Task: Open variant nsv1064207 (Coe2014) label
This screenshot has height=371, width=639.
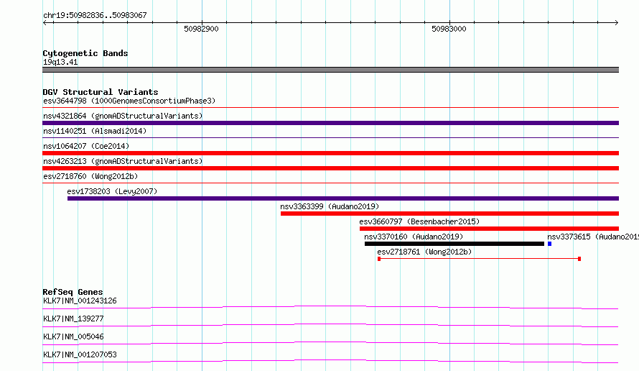Action: pos(86,146)
